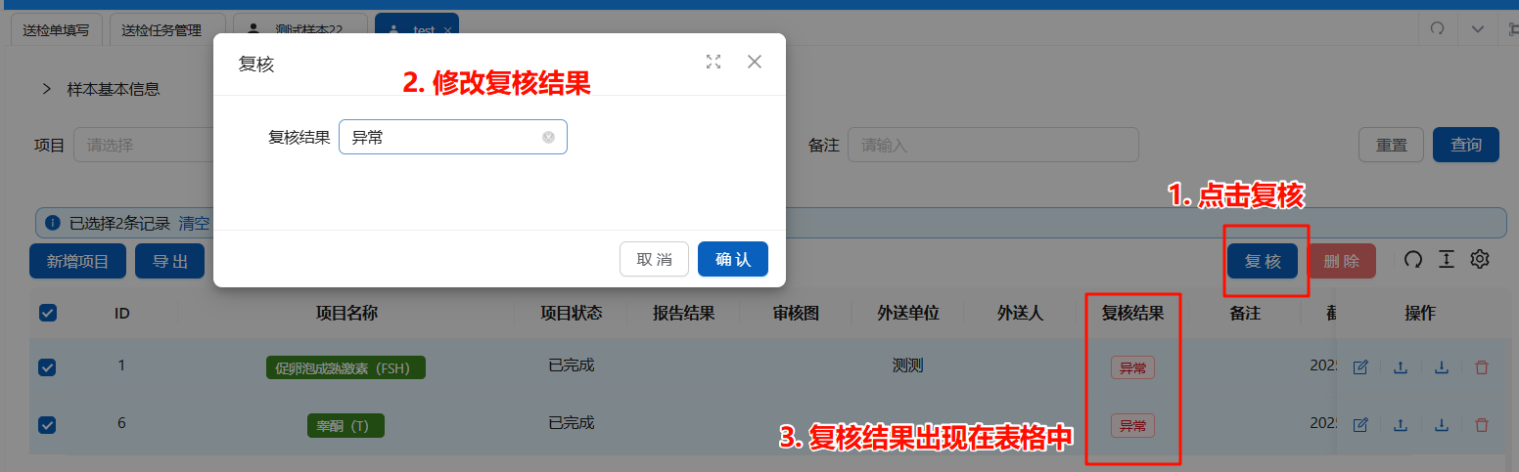1519x472 pixels.
Task: Open the 项目 select dropdown
Action: tap(142, 146)
